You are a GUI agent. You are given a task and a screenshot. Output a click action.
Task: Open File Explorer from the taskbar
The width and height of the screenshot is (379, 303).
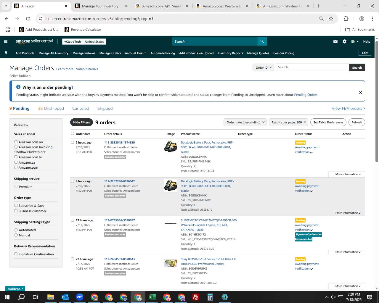click(x=51, y=297)
